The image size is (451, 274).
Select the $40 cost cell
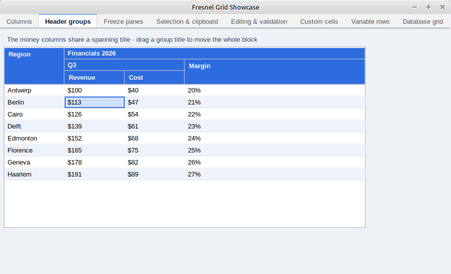pos(155,90)
